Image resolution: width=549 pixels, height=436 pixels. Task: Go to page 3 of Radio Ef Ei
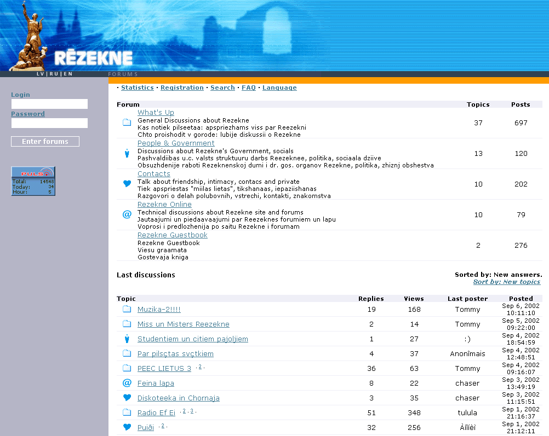coord(192,411)
